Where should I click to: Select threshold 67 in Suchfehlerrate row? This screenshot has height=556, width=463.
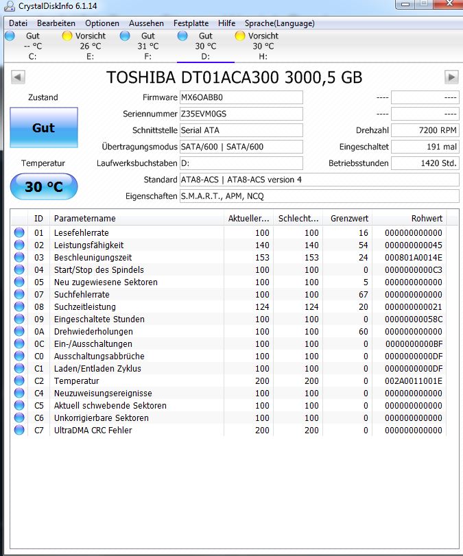click(364, 294)
